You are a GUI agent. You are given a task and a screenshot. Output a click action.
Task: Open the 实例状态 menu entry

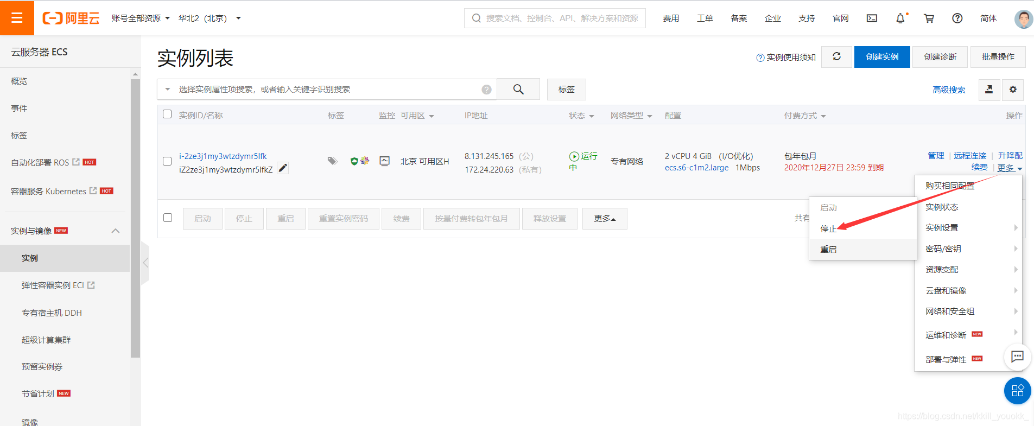[968, 207]
